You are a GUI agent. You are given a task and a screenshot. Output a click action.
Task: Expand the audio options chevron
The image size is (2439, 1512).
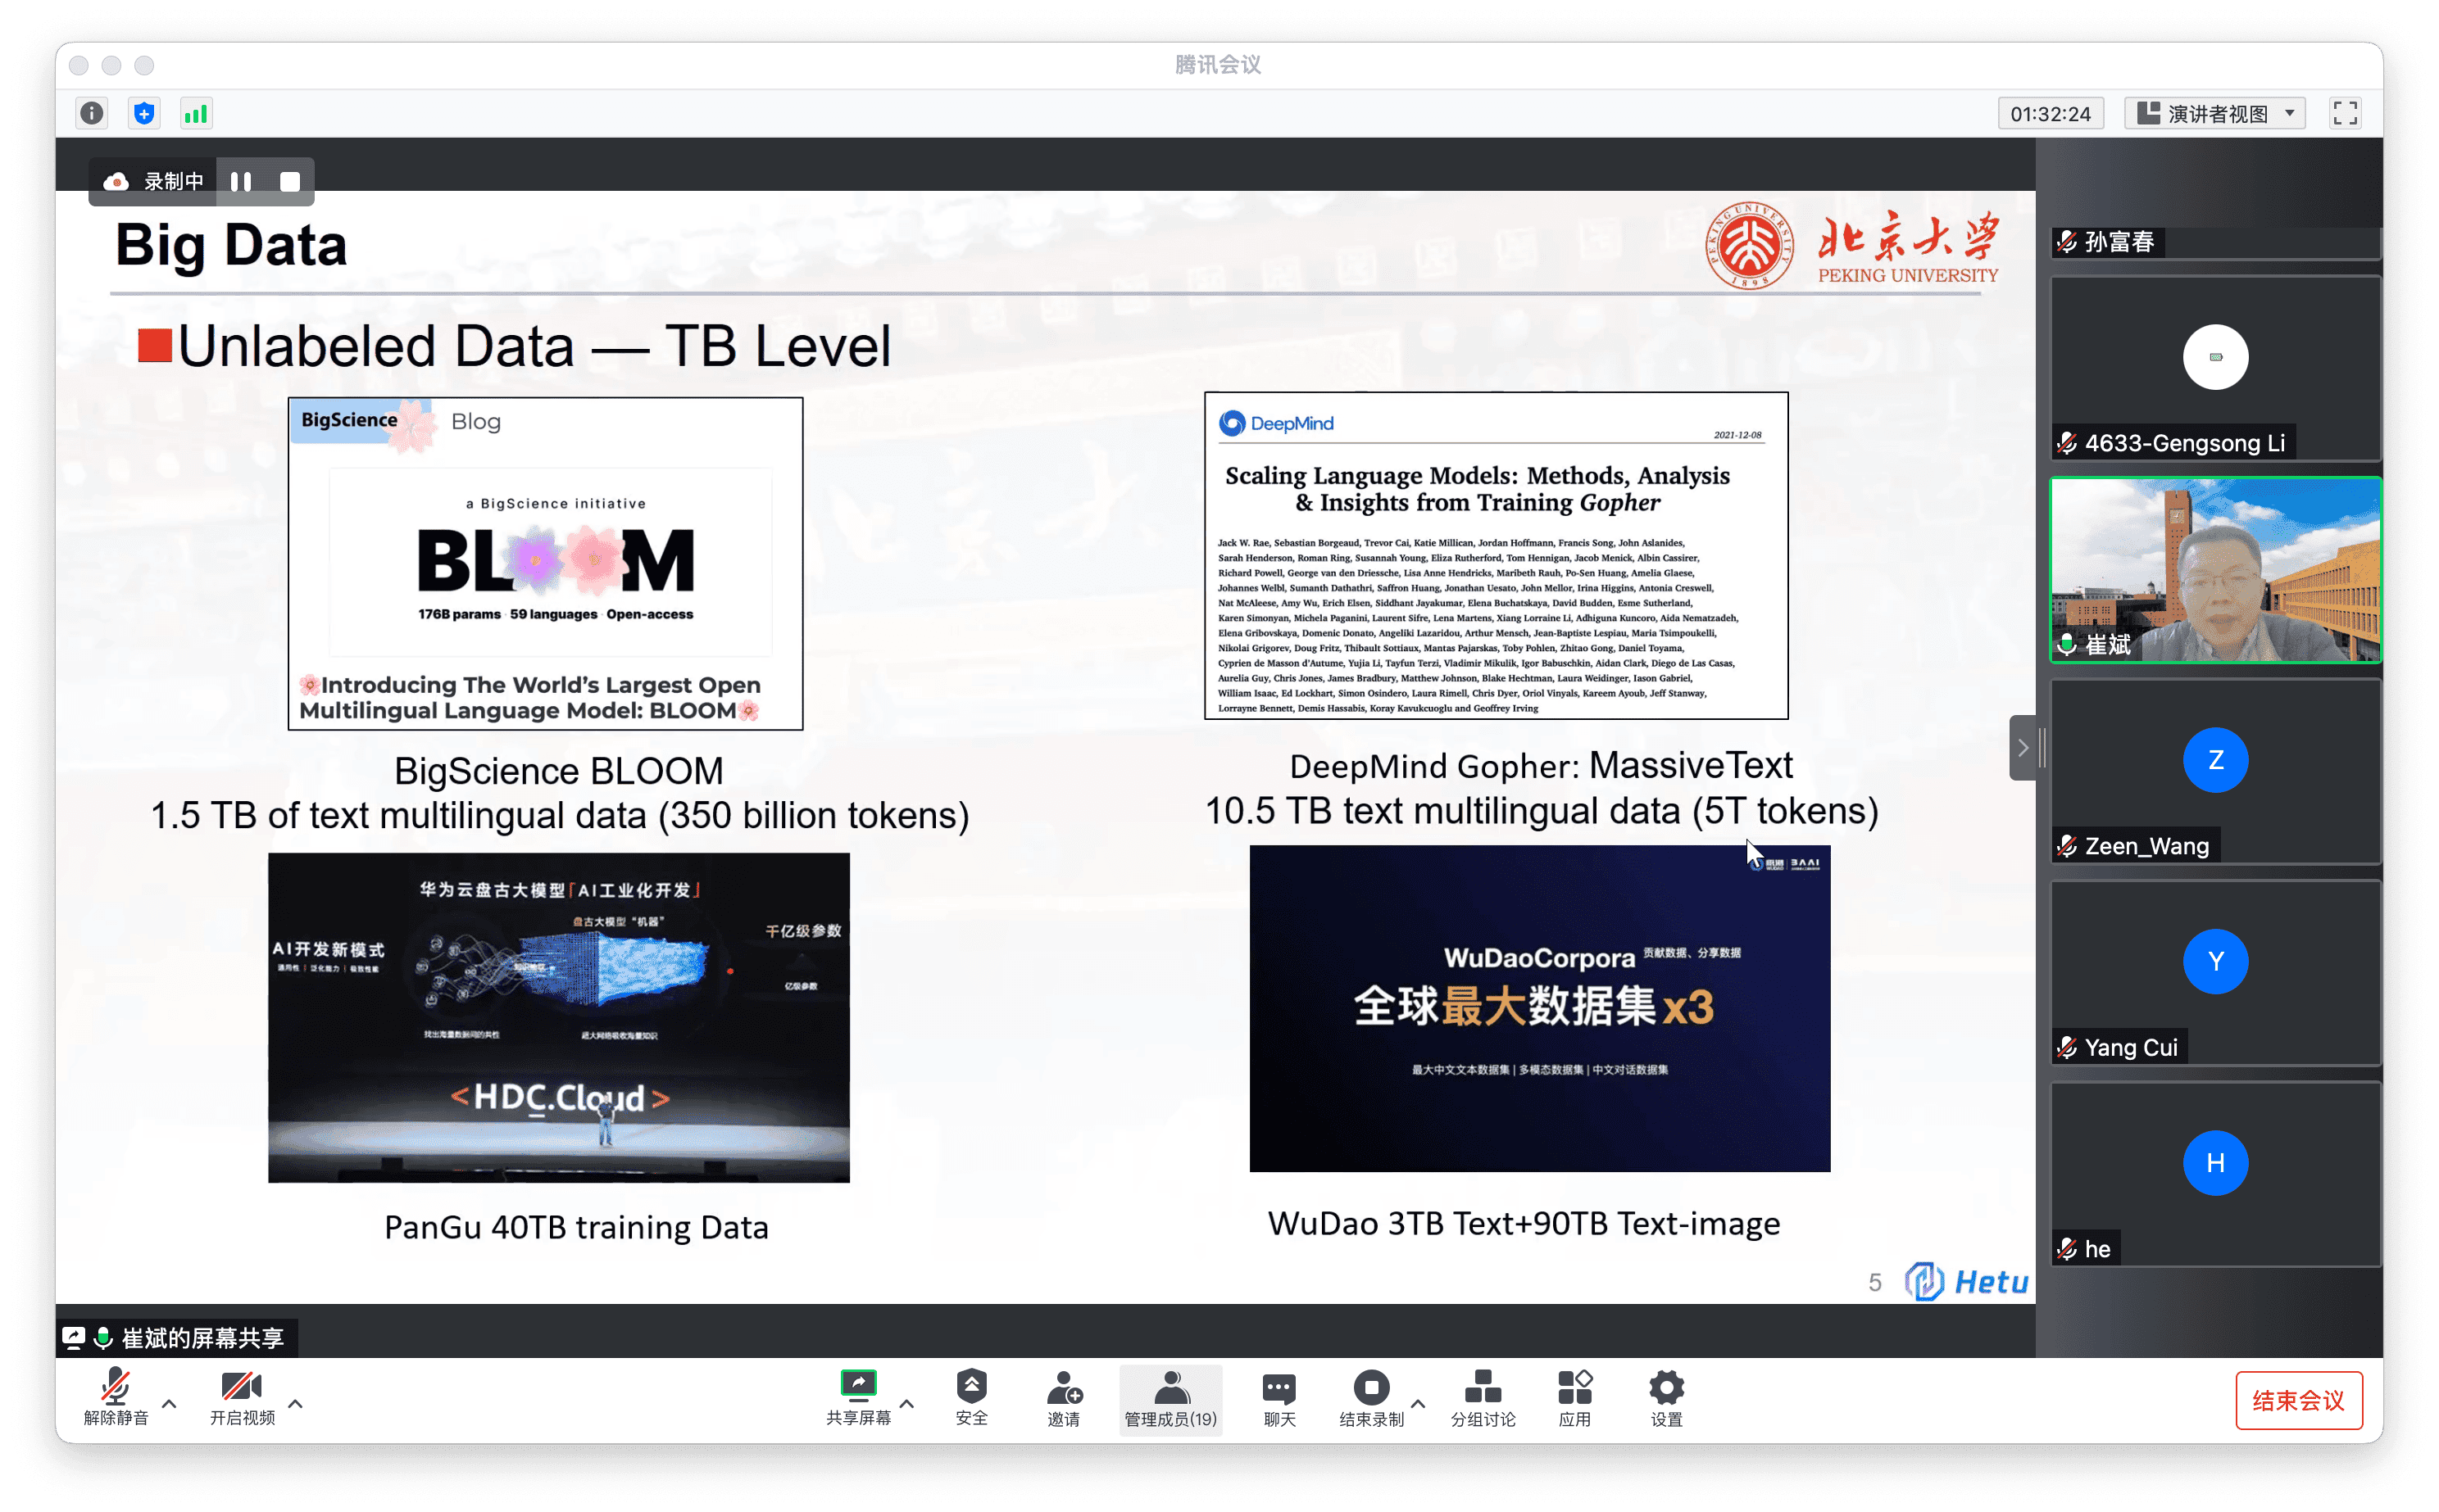pyautogui.click(x=169, y=1404)
